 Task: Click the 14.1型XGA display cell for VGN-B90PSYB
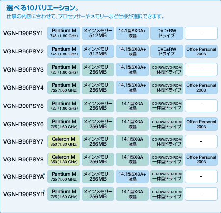pyautogui.click(x=132, y=194)
